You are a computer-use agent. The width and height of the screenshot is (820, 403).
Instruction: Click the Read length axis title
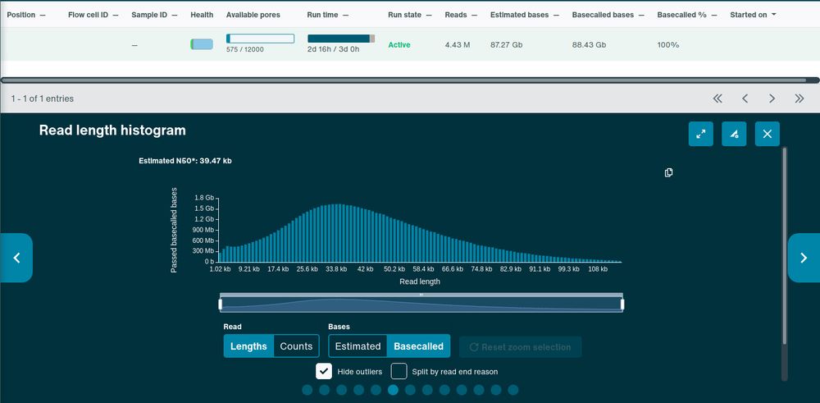click(420, 282)
